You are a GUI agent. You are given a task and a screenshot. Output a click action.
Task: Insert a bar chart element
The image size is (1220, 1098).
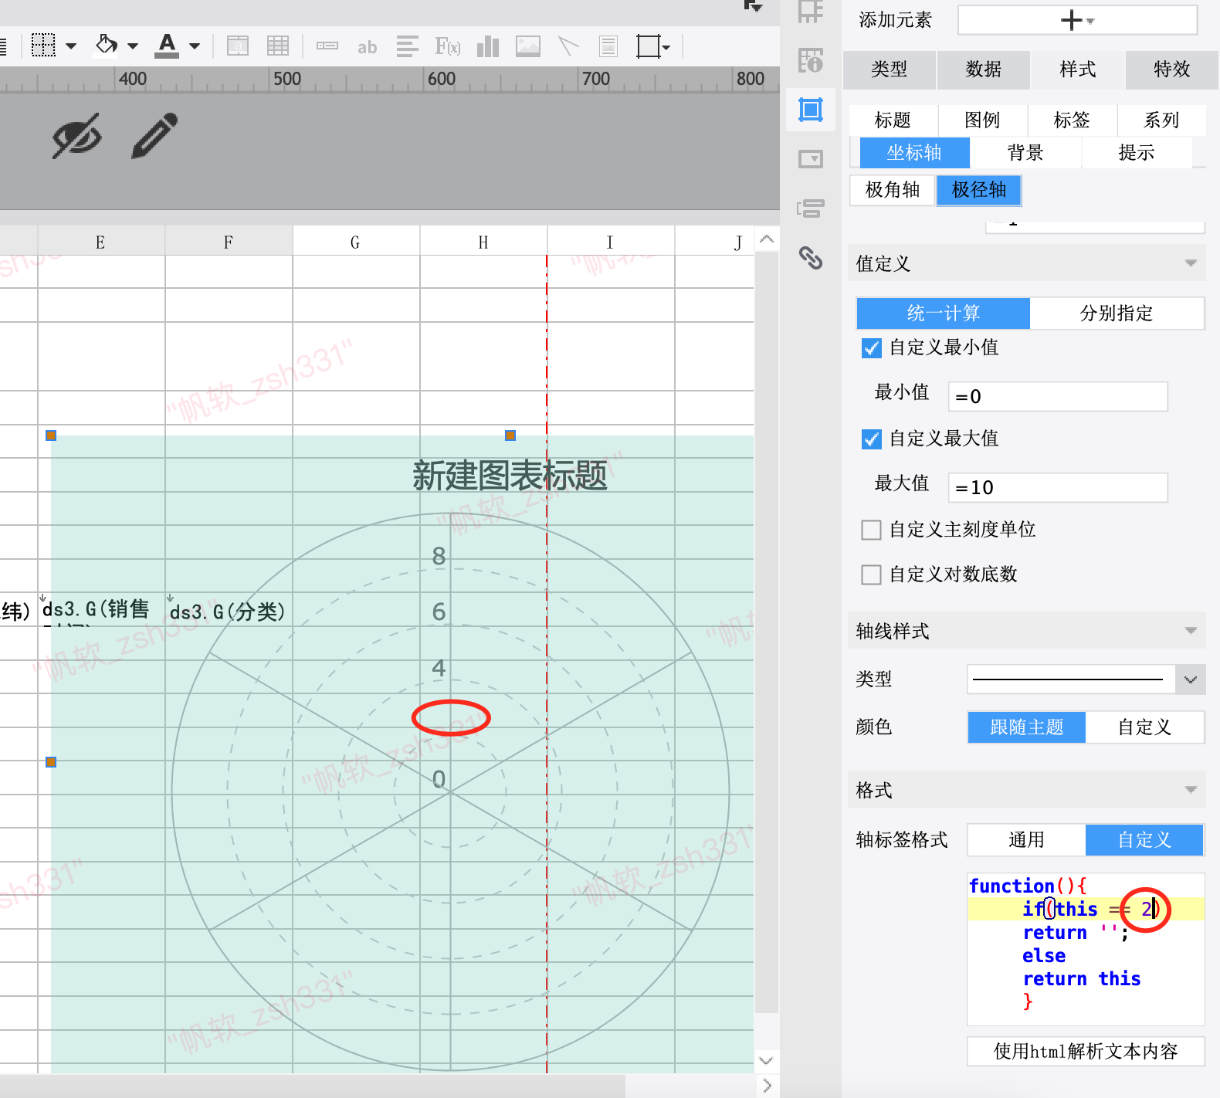[488, 46]
